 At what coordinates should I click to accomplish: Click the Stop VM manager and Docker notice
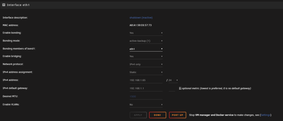[x=230, y=115]
